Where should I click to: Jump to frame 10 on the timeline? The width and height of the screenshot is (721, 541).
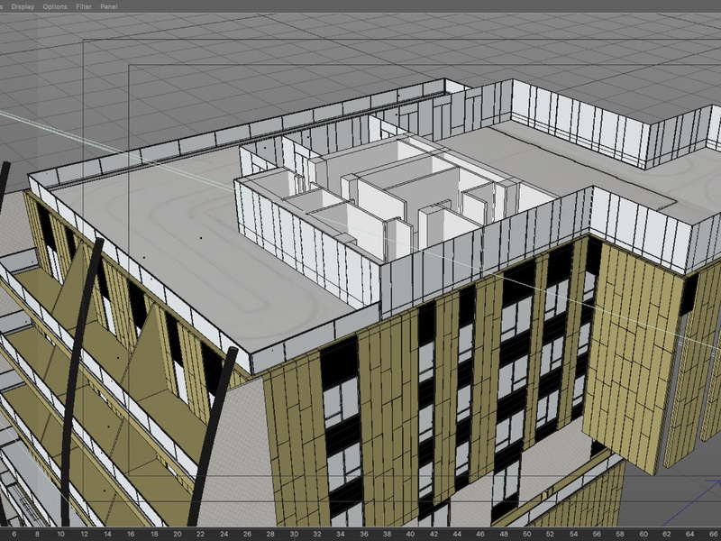(60, 534)
